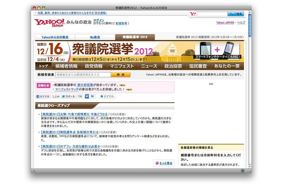Open the 期日前投票 notice link

point(85,85)
